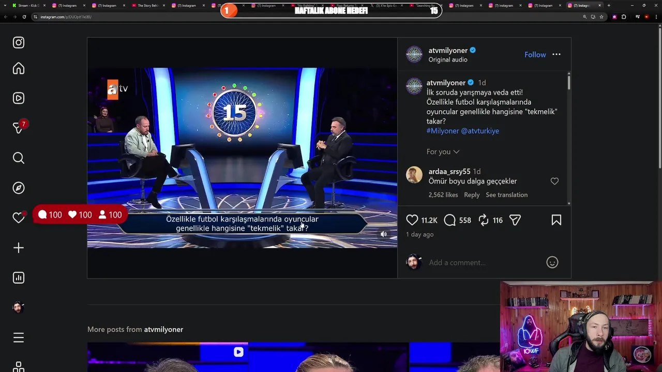
Task: Repost using the repost arrows icon
Action: [x=484, y=220]
